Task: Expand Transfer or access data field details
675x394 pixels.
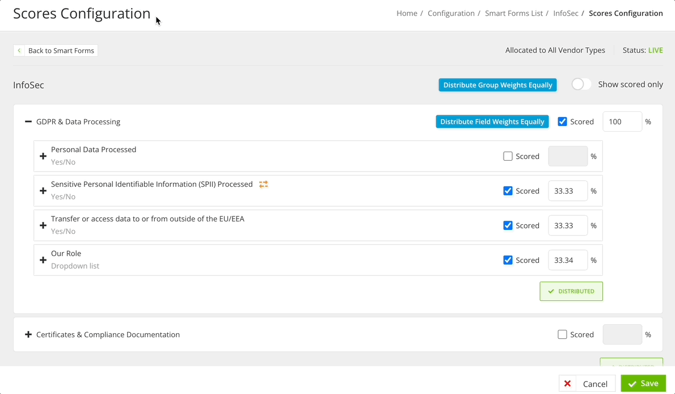Action: pyautogui.click(x=43, y=225)
